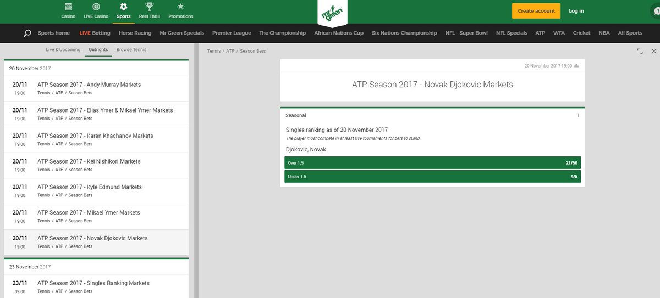The height and width of the screenshot is (298, 660).
Task: Go to Sports home
Action: click(54, 33)
